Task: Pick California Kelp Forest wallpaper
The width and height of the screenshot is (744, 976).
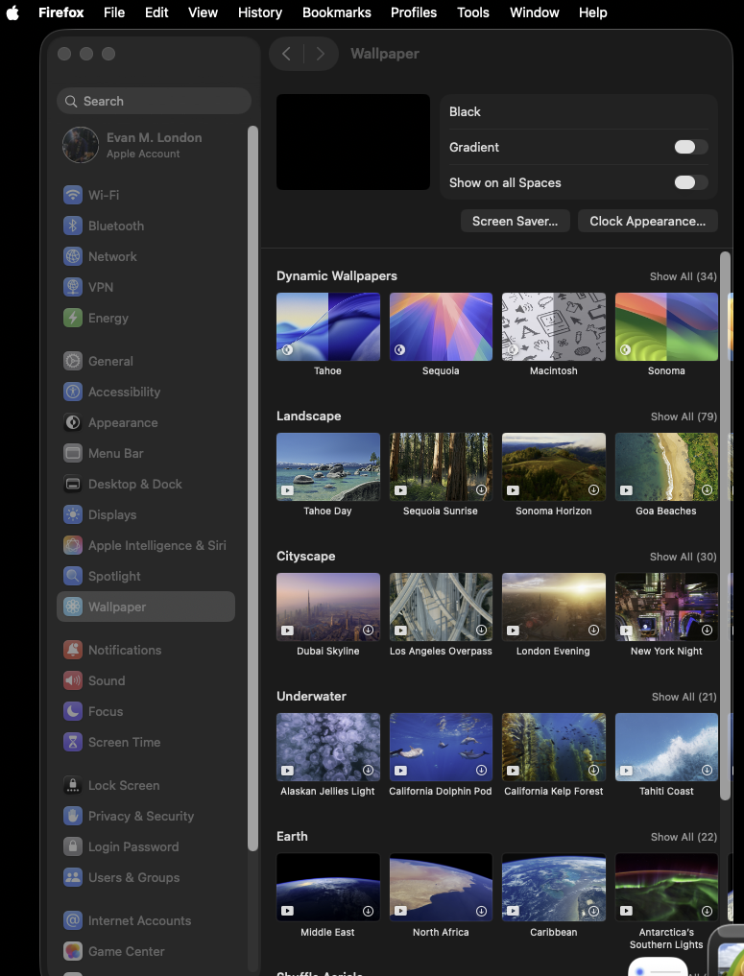Action: [x=554, y=747]
